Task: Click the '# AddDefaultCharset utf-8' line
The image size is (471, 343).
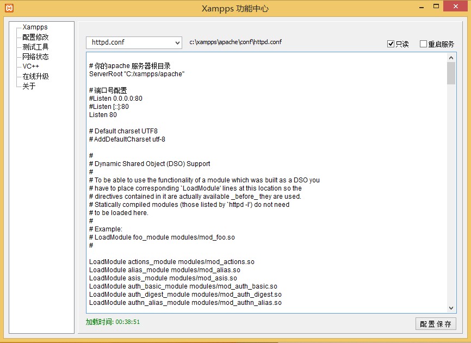Action: pos(127,139)
